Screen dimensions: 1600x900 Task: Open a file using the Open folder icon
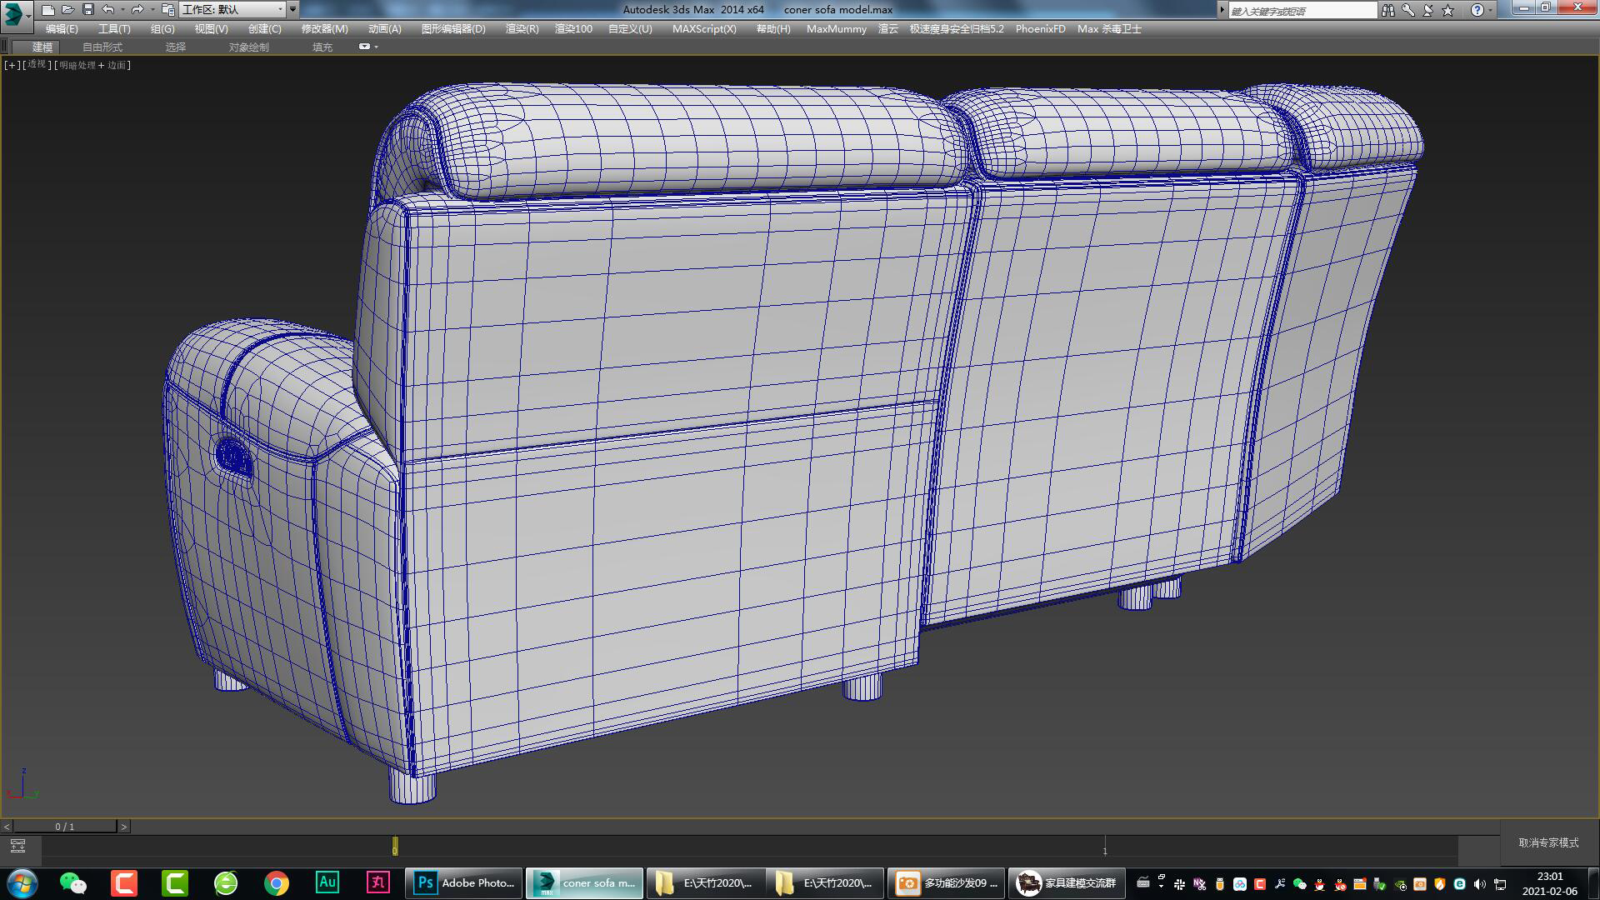pyautogui.click(x=70, y=10)
